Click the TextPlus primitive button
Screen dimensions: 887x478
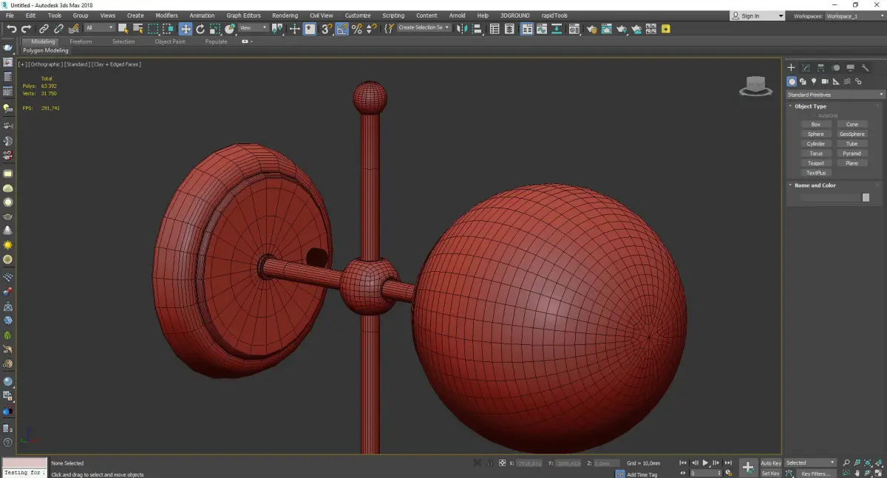coord(815,173)
